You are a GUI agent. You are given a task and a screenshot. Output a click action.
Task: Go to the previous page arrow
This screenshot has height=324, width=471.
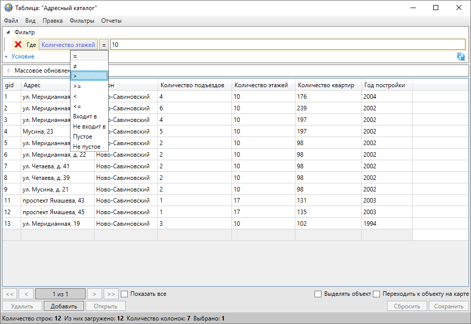pos(26,294)
